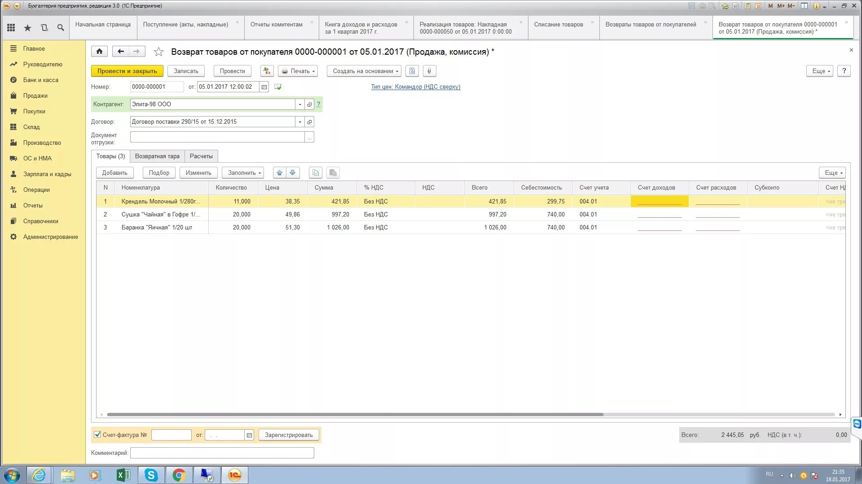Toggle the Счет-фактура checkbox

[97, 435]
